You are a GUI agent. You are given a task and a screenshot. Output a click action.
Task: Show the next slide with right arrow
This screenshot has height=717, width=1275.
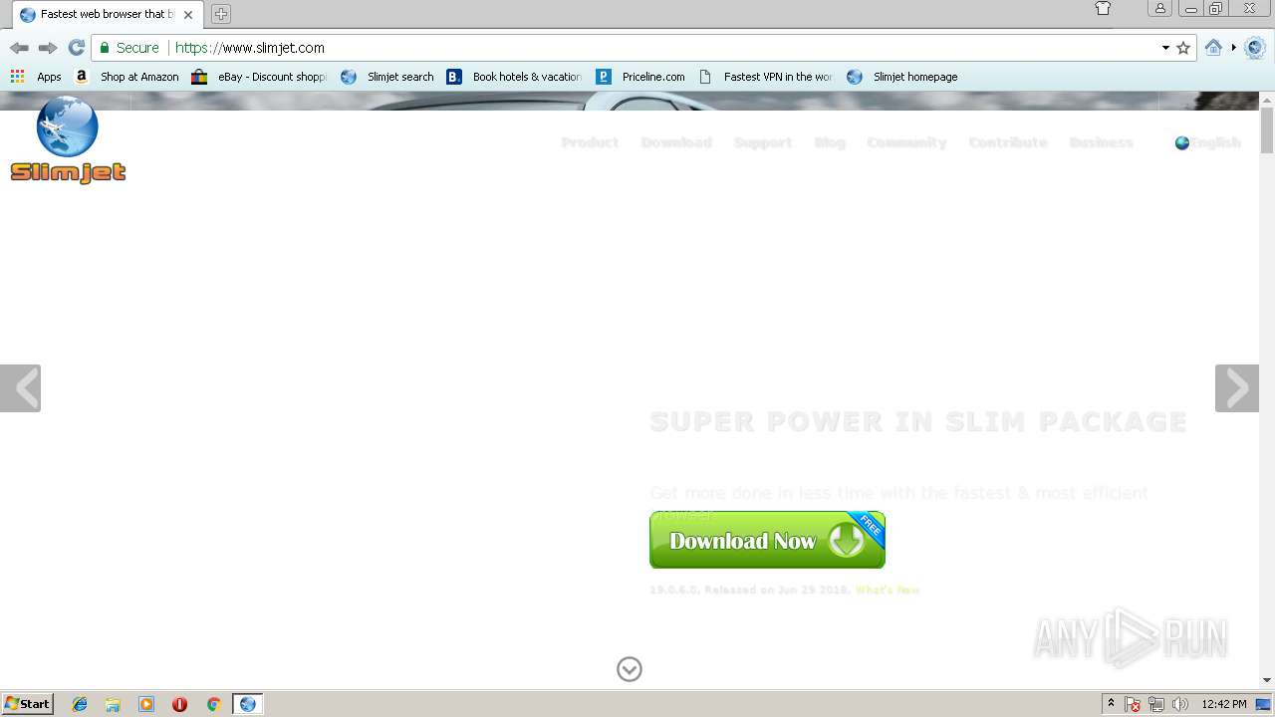(1237, 388)
